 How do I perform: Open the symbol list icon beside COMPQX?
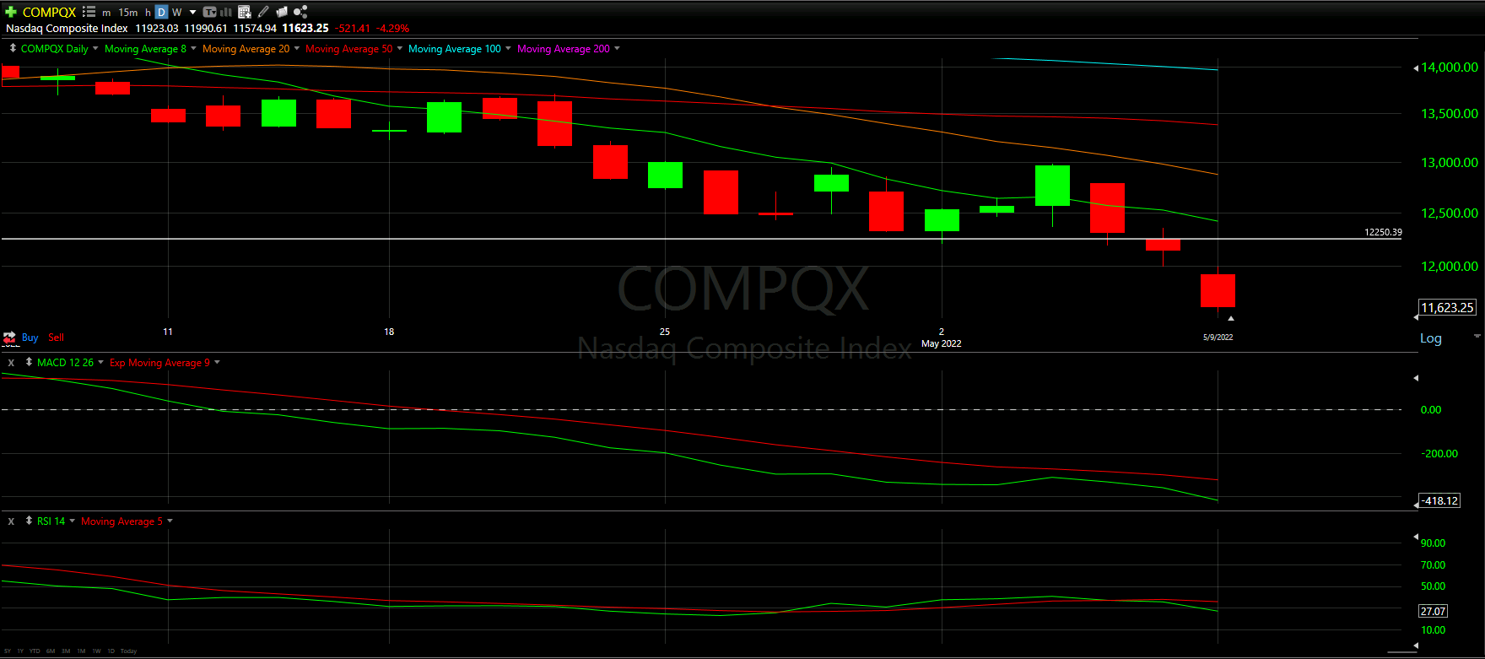pyautogui.click(x=89, y=12)
